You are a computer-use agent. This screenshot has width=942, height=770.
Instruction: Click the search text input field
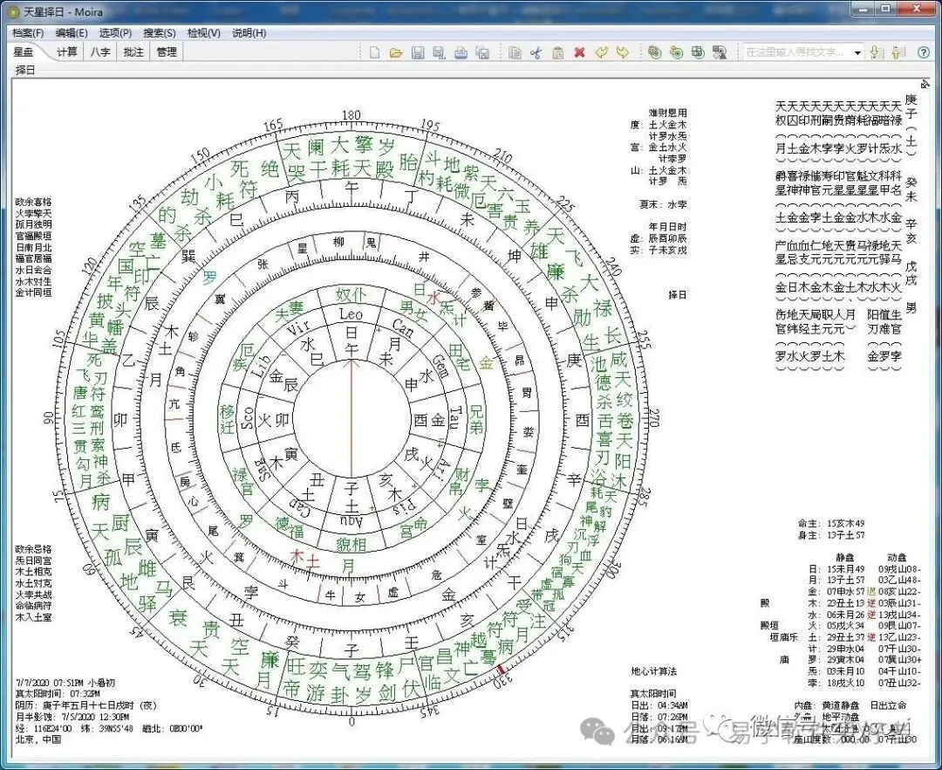(797, 53)
